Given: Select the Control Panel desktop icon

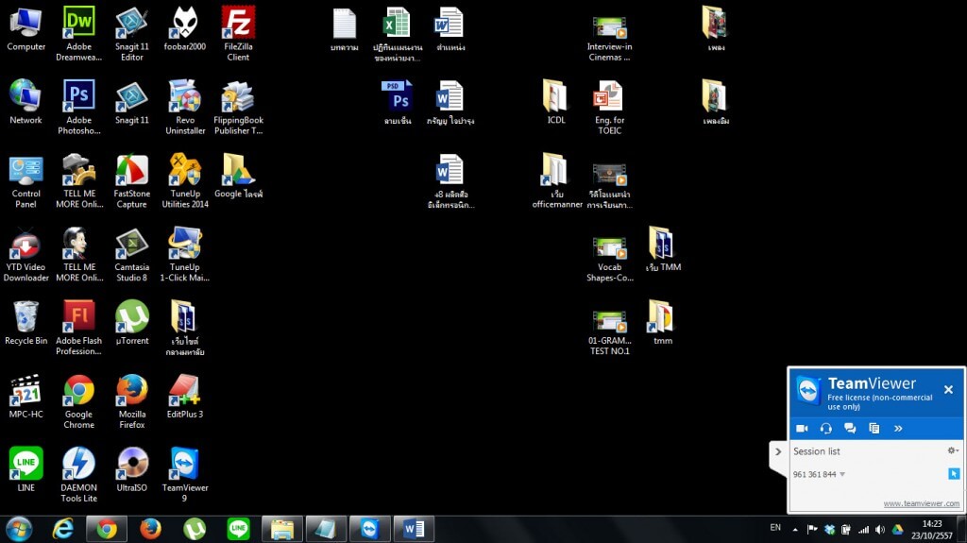Looking at the screenshot, I should click(x=25, y=180).
